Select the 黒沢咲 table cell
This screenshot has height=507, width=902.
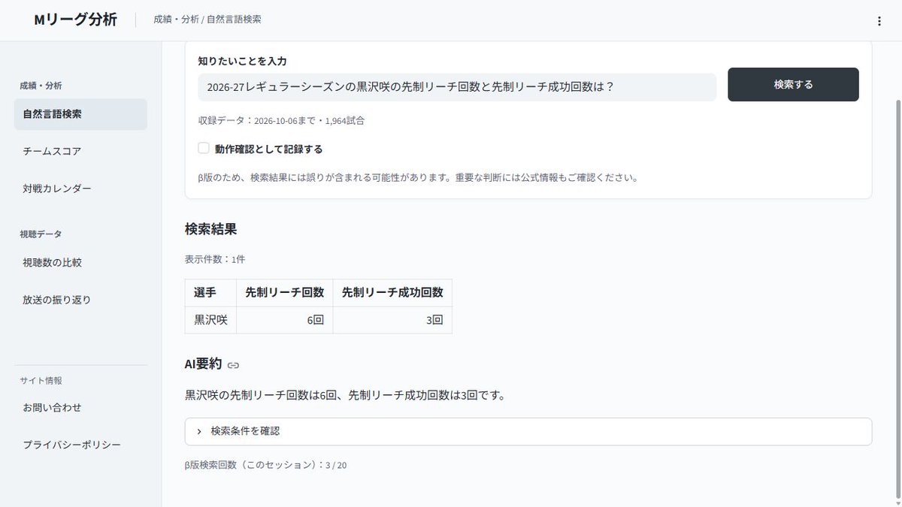pos(210,320)
